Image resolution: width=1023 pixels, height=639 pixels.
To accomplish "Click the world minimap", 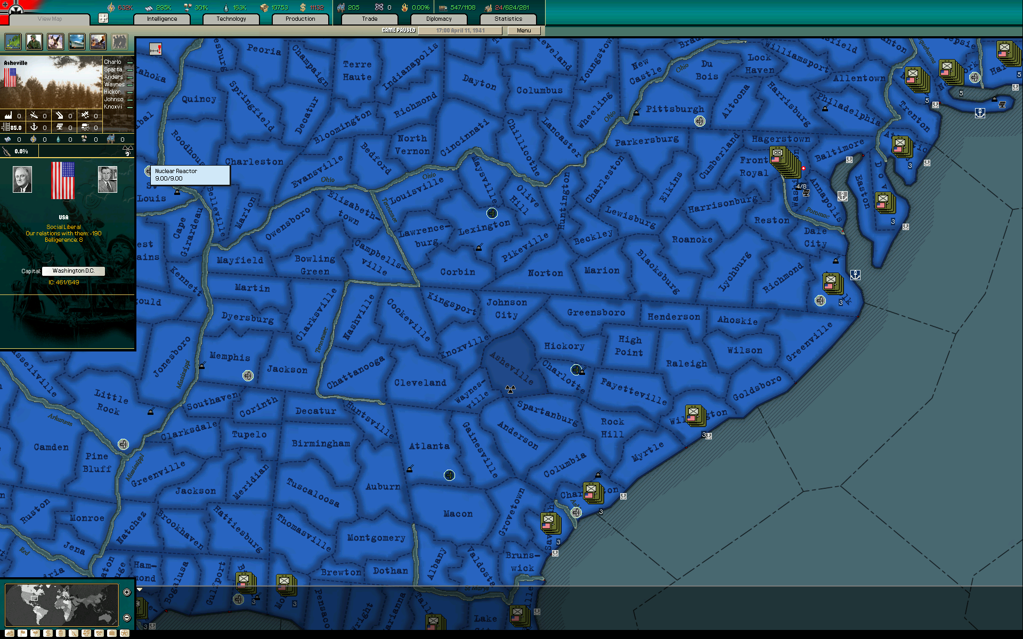I will [x=62, y=605].
